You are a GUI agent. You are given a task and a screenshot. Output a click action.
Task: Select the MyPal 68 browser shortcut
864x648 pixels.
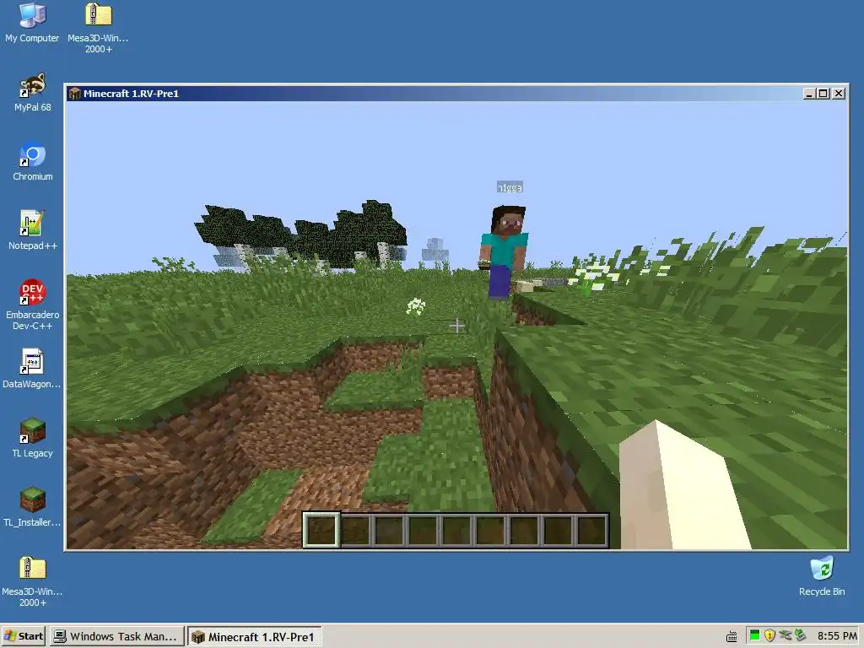tap(33, 91)
